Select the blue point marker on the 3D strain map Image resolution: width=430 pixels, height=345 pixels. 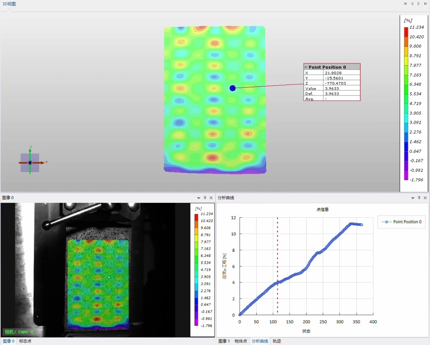tap(233, 88)
